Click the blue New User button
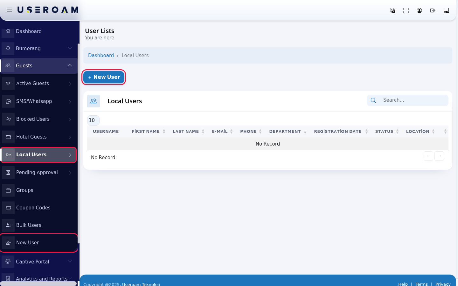This screenshot has width=458, height=286. 104,77
